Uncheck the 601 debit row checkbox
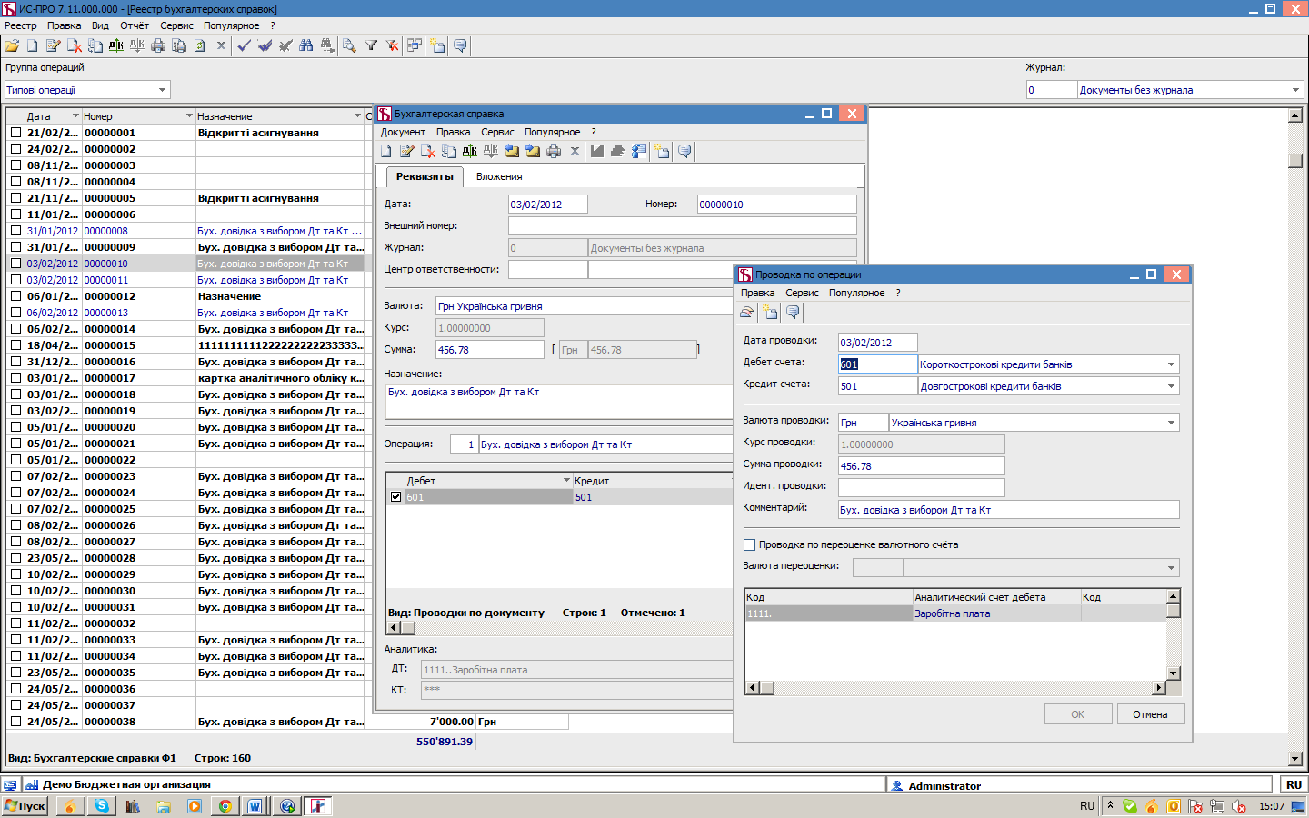The width and height of the screenshot is (1309, 818). point(395,497)
